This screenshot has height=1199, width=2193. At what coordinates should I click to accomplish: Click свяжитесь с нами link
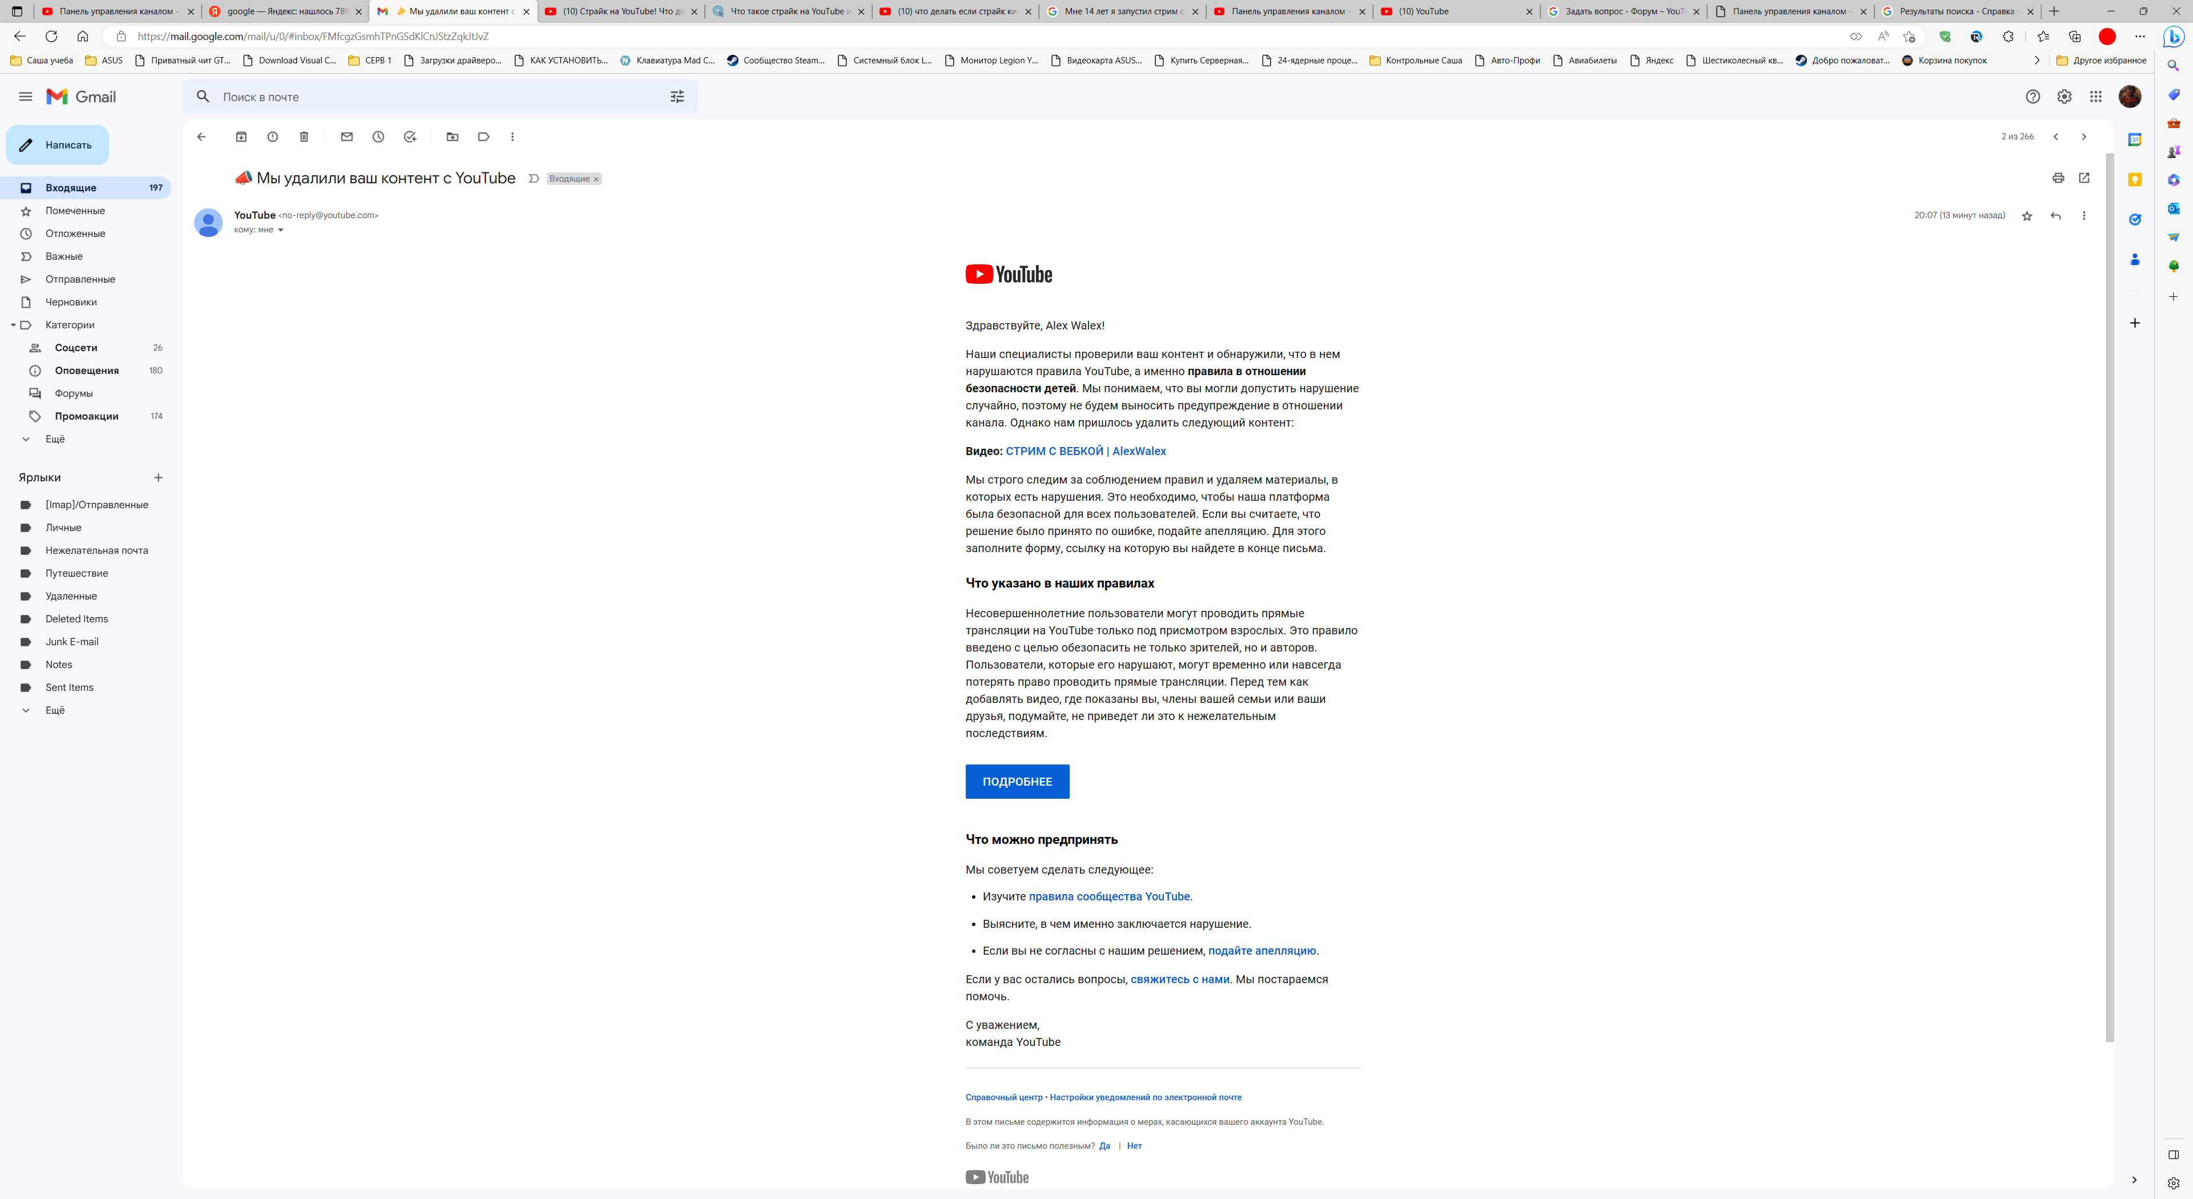[x=1180, y=979]
